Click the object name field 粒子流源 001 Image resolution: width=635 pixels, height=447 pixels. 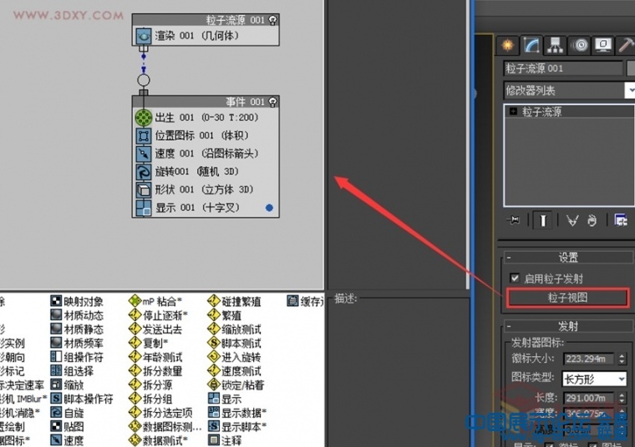563,68
